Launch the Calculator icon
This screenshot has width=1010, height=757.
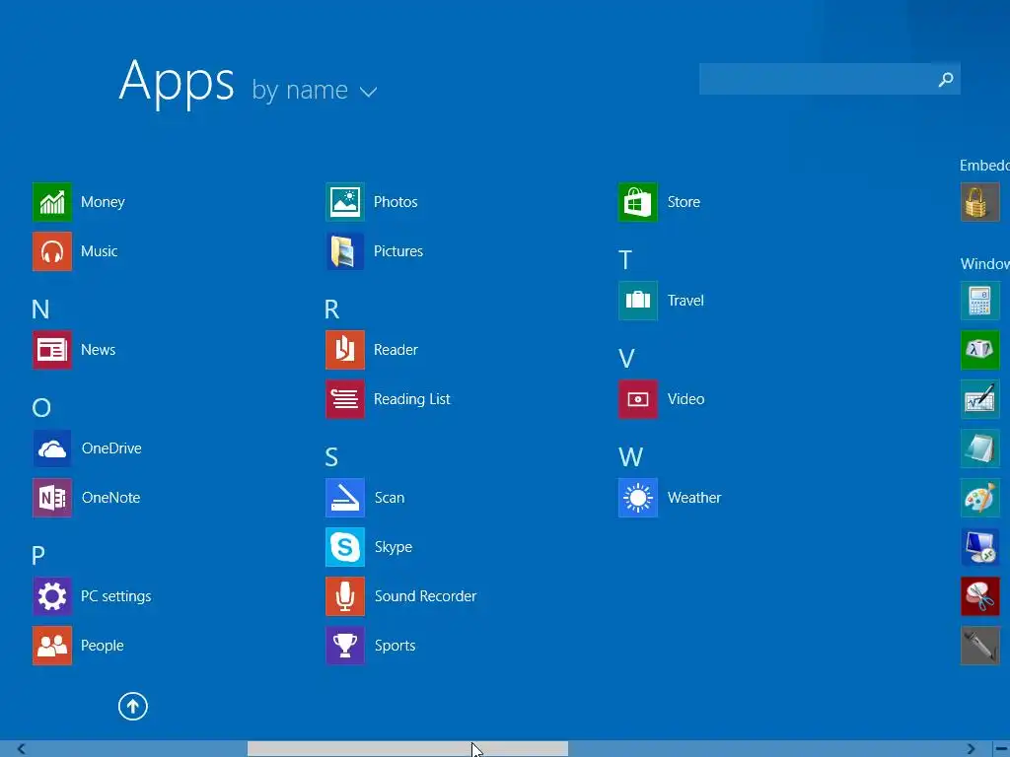979,301
